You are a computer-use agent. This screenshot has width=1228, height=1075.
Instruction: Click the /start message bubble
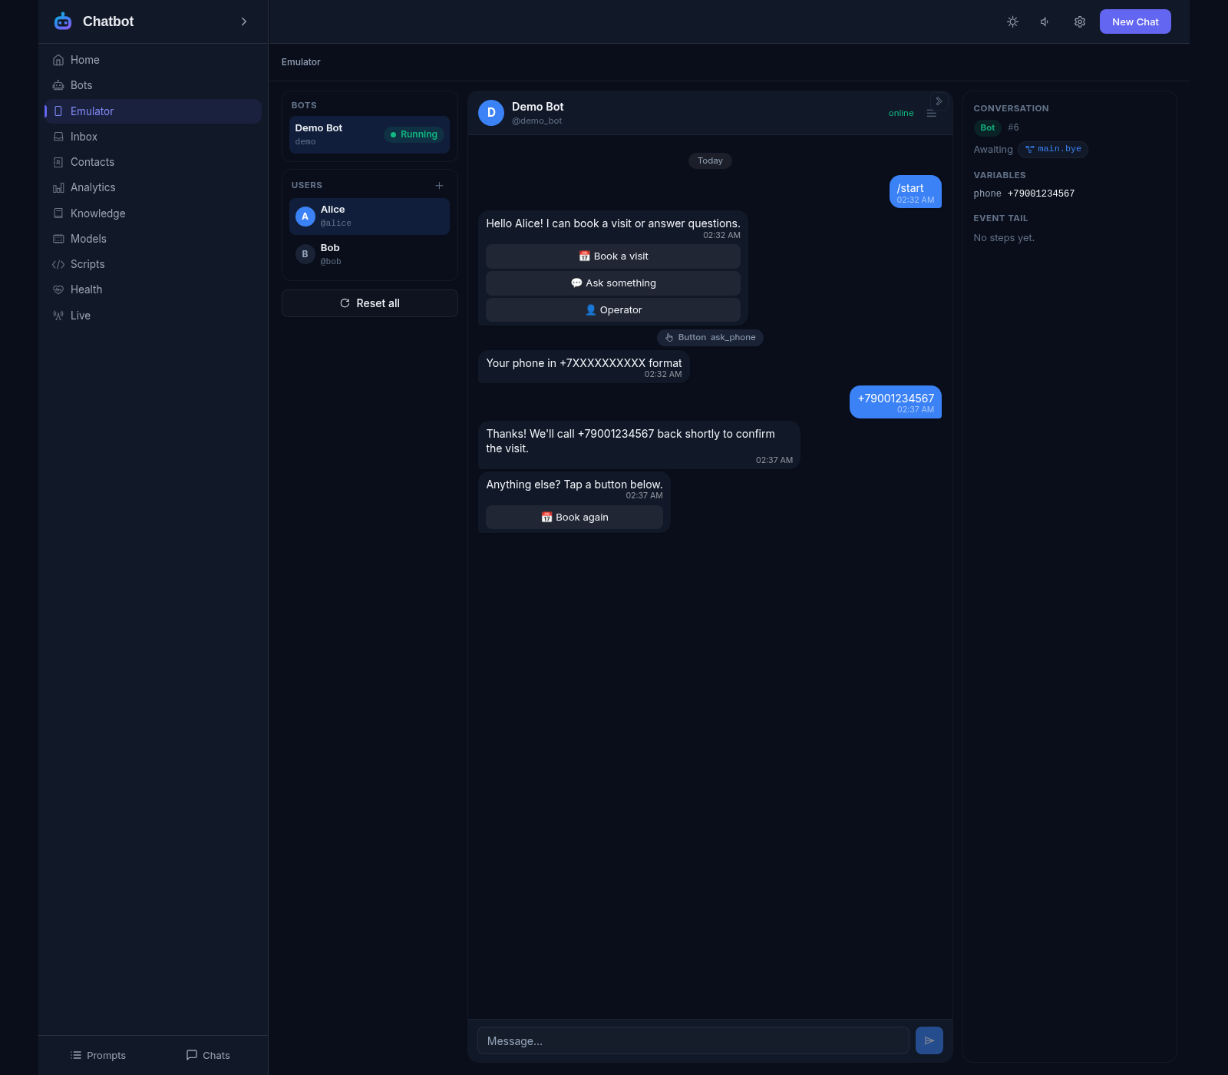click(x=916, y=192)
